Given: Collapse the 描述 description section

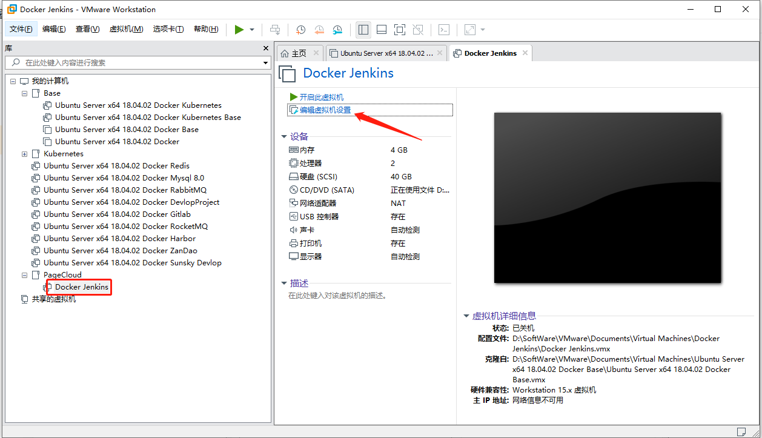Looking at the screenshot, I should pyautogui.click(x=284, y=284).
